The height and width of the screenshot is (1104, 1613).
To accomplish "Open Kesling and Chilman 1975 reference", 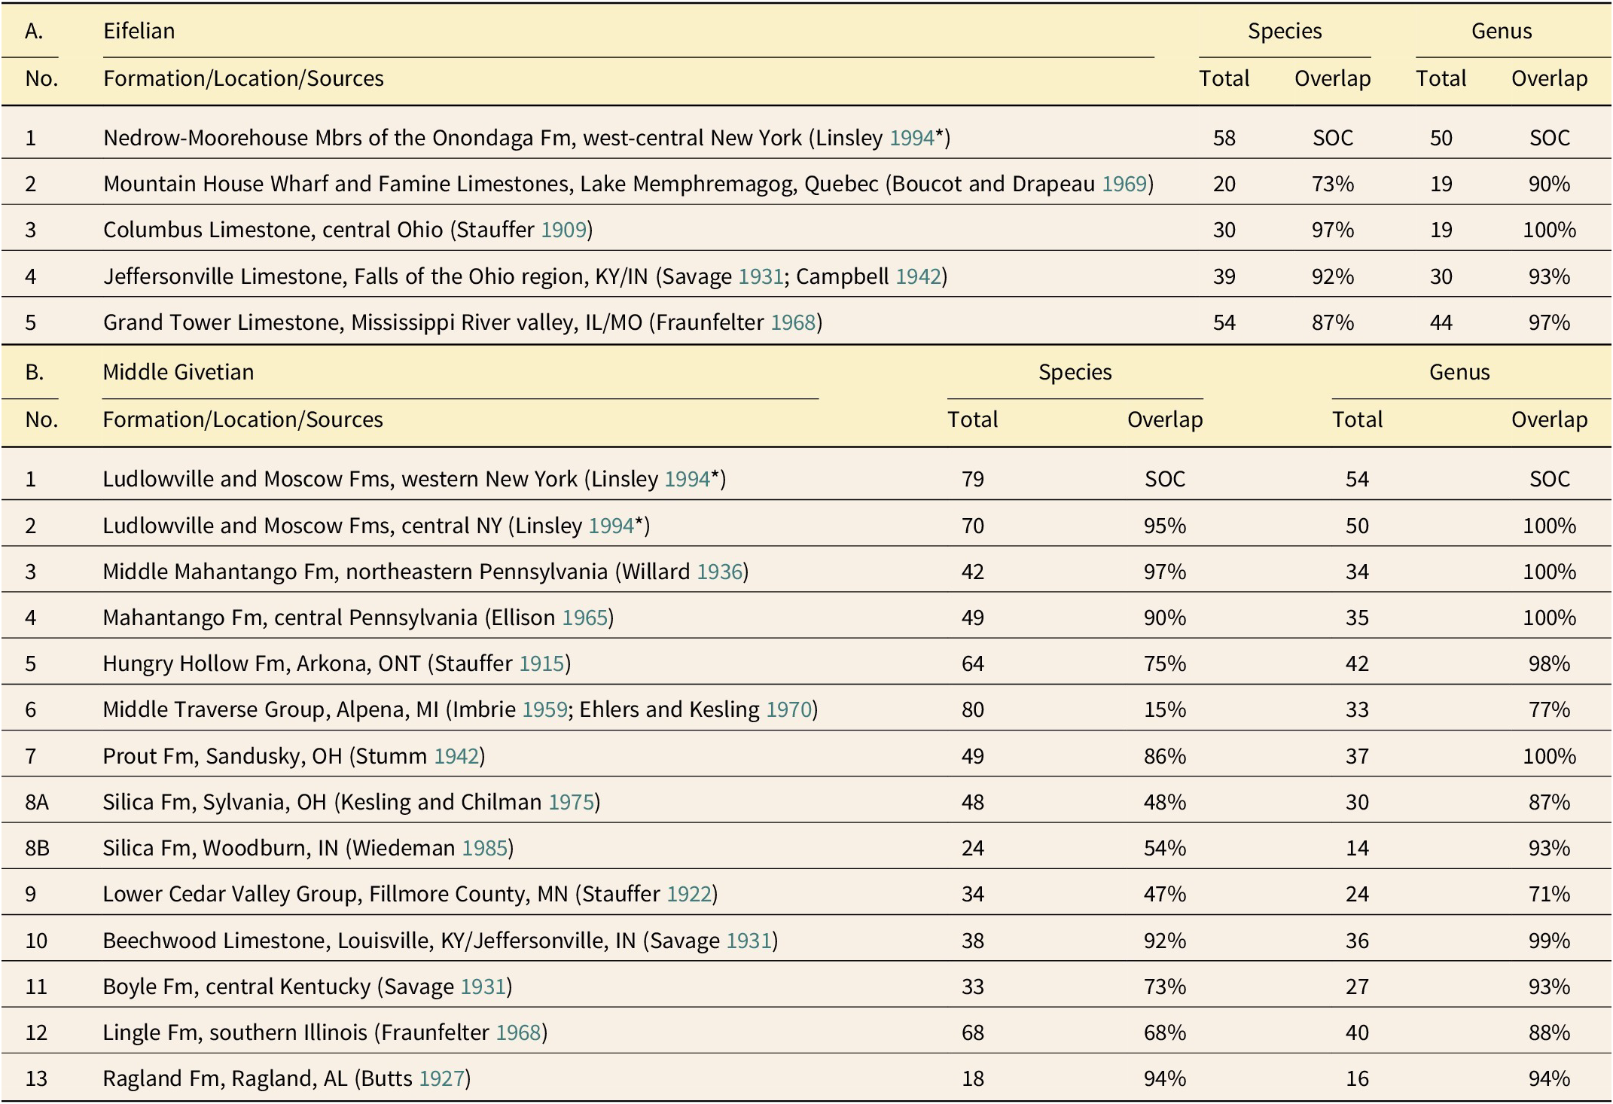I will pos(572,802).
